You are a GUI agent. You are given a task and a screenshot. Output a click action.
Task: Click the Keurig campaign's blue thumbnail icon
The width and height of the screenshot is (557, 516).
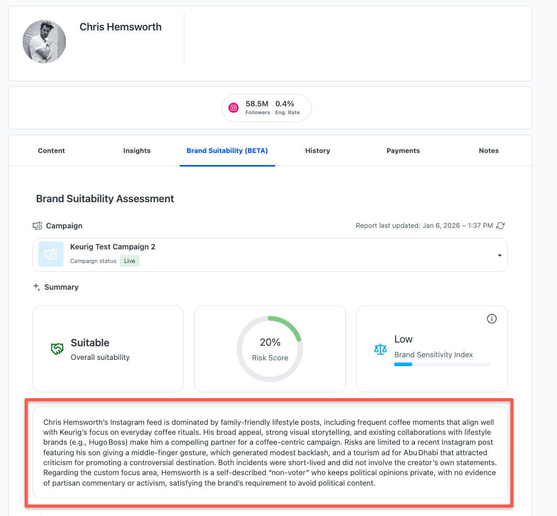(51, 254)
